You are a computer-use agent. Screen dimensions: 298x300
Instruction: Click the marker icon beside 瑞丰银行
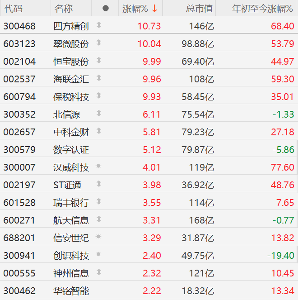coord(99,201)
